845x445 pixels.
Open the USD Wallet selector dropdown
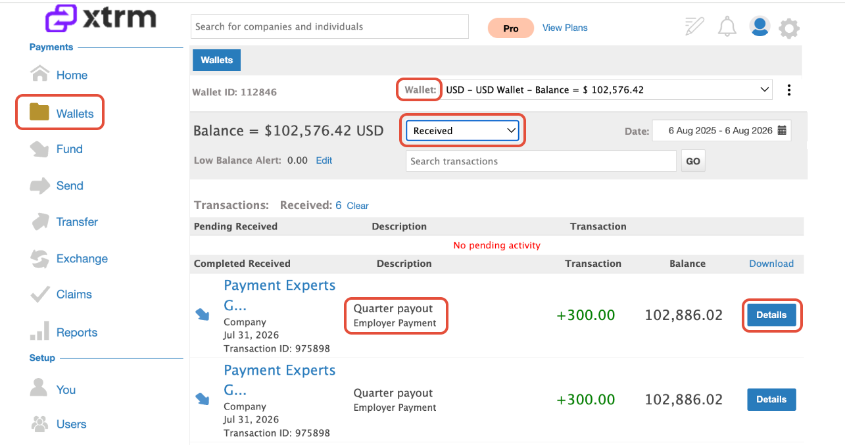click(608, 89)
